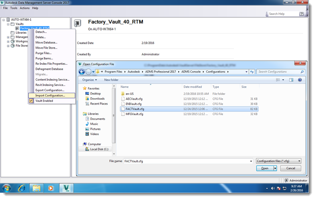Click Desktop in Favorites list
Image resolution: width=315 pixels, height=199 pixels.
pos(95,94)
